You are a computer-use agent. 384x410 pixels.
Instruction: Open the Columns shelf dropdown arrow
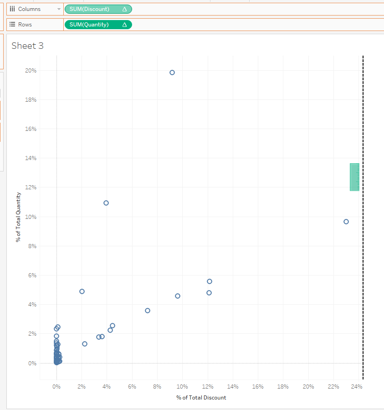[58, 9]
